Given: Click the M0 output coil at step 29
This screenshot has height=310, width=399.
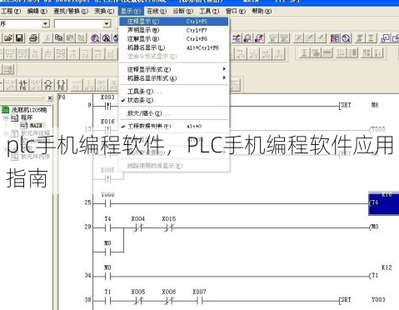Looking at the screenshot, I should pyautogui.click(x=375, y=227).
